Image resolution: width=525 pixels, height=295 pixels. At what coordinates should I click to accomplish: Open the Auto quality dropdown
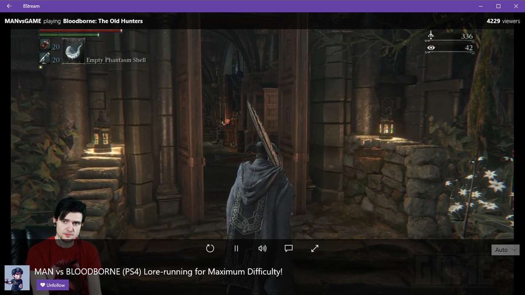(505, 249)
